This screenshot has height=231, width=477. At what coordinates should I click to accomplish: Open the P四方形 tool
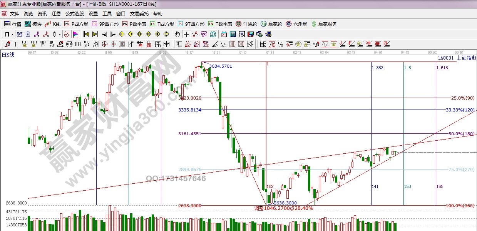coord(76,24)
